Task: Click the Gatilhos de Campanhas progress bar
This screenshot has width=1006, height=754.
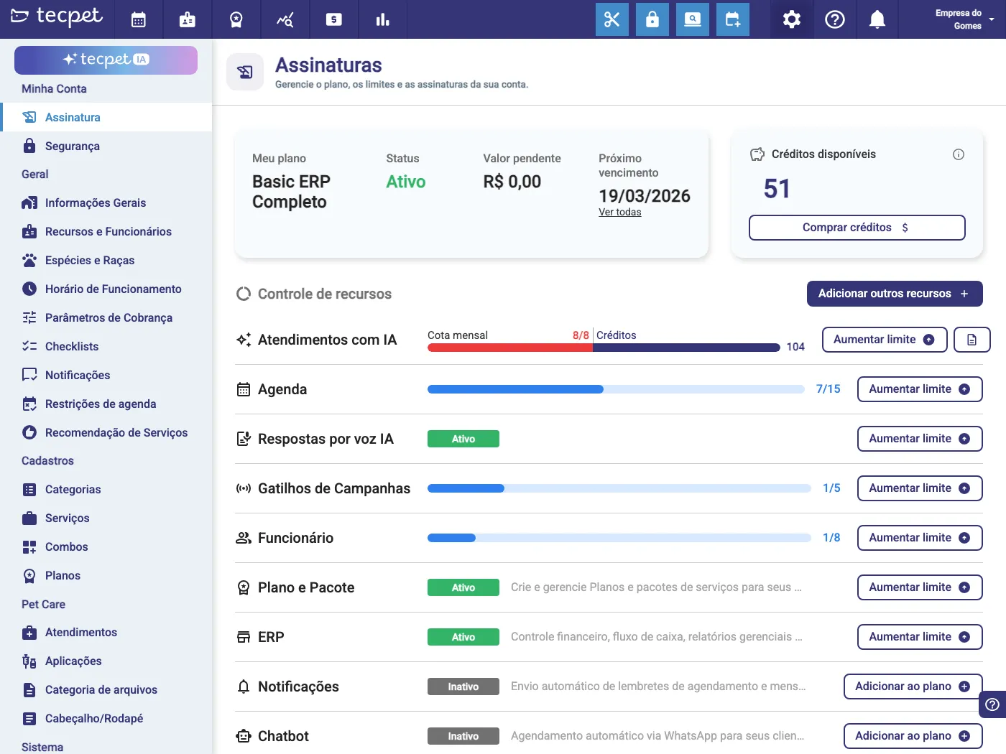Action: [619, 488]
